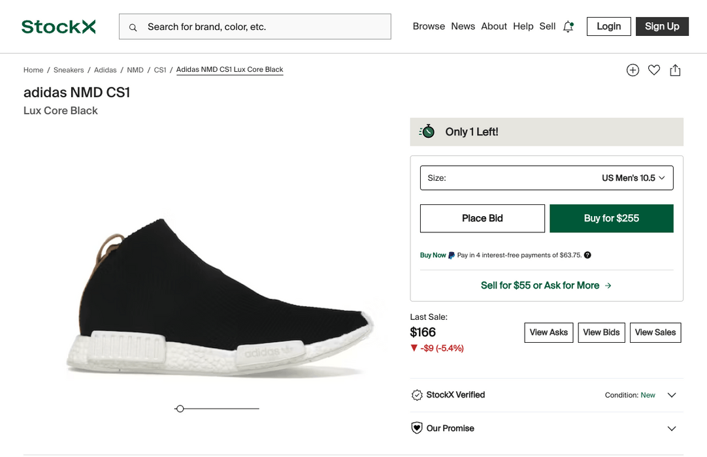Click the StockX Verified badge icon
This screenshot has height=457, width=707.
pyautogui.click(x=417, y=395)
